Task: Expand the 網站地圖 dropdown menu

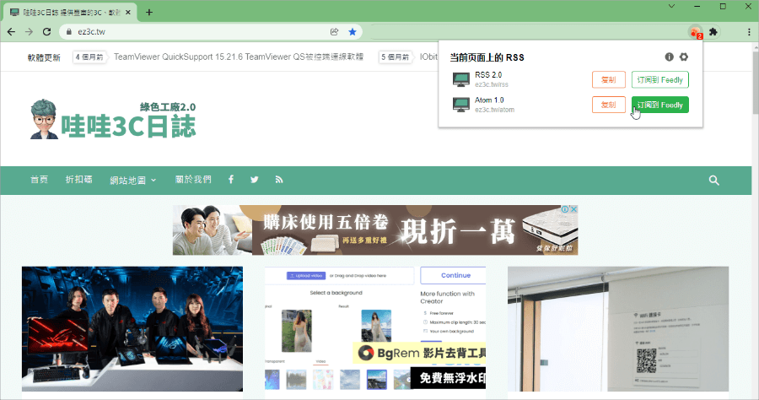Action: [133, 180]
